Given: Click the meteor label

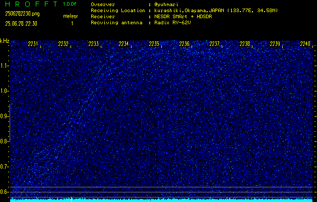Looking at the screenshot, I should (71, 16).
